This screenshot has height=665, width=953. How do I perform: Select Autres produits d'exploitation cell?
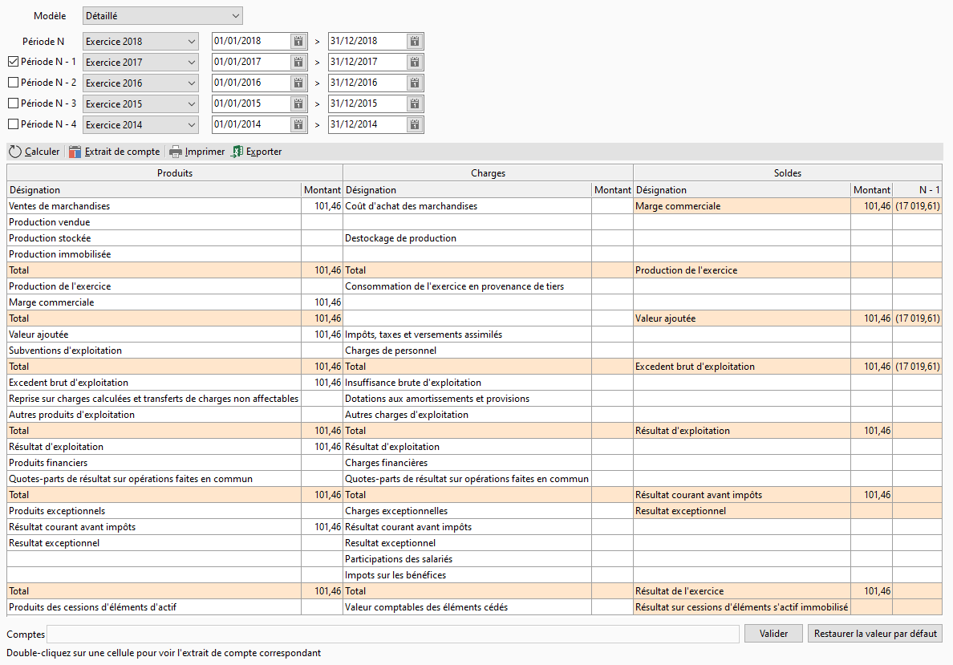[x=154, y=415]
